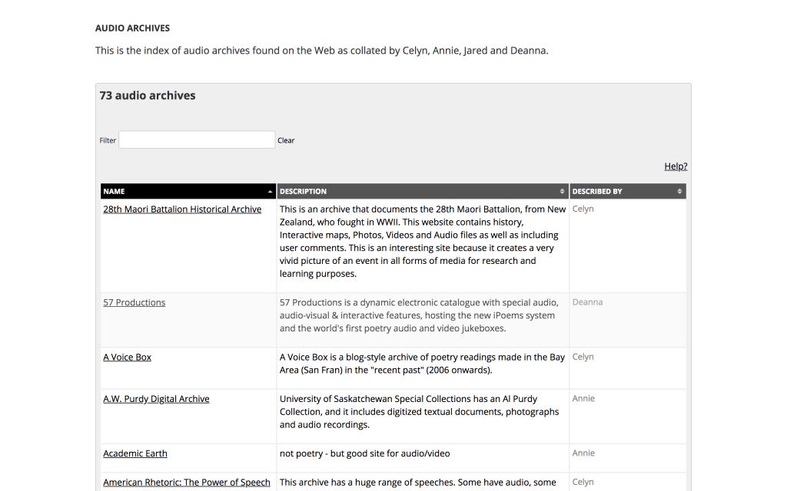Viewport: 787px width, 491px height.
Task: Open the A Voice Box link
Action: pyautogui.click(x=127, y=358)
